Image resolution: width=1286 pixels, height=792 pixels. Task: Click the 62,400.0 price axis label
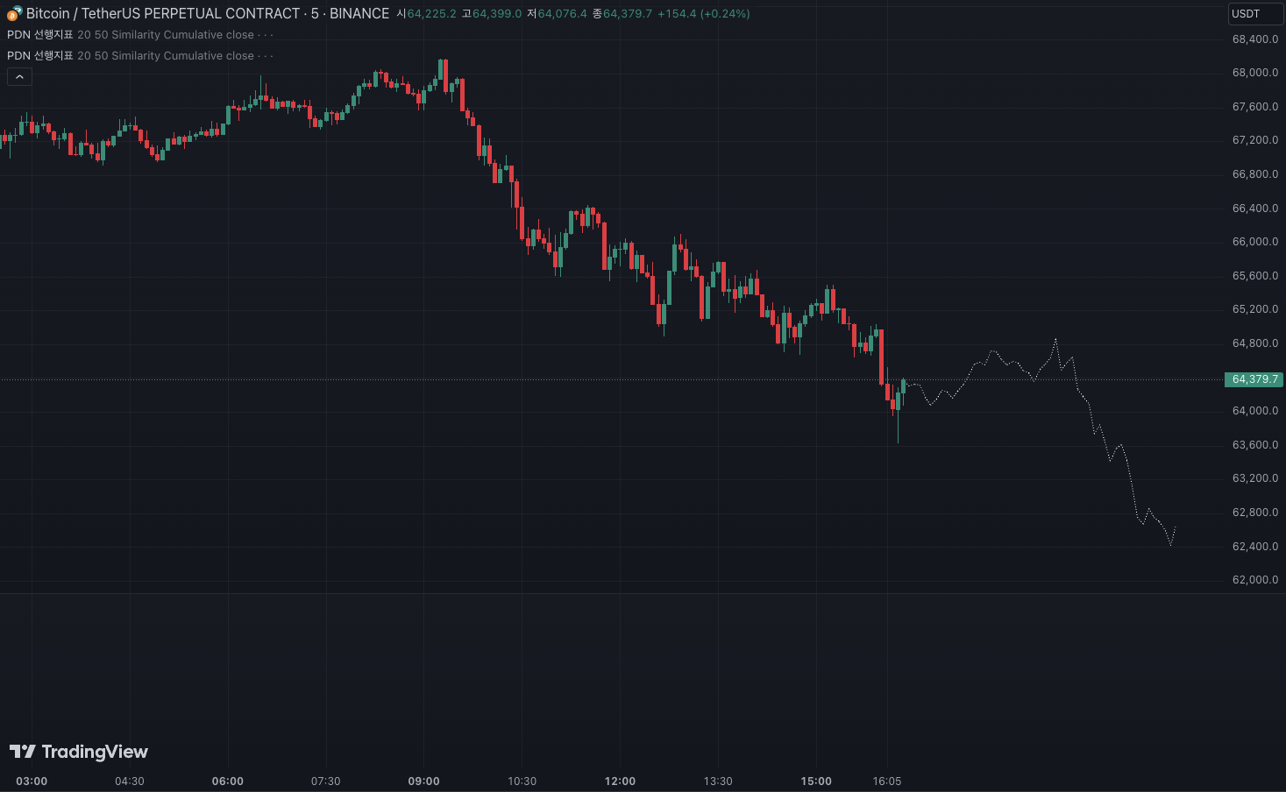[1255, 547]
